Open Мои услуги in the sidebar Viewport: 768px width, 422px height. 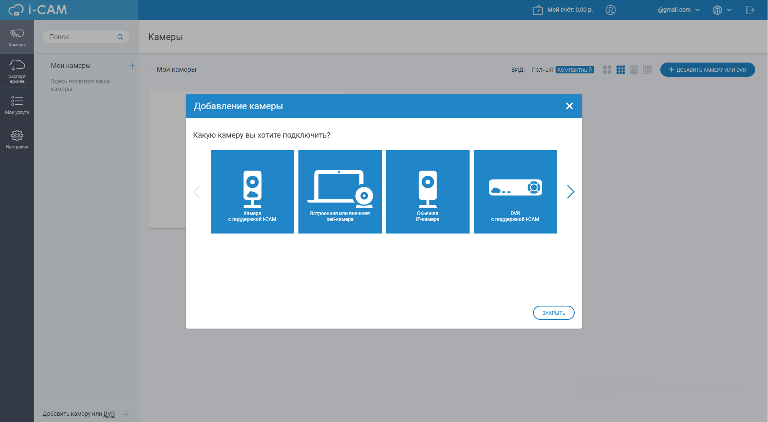17,104
